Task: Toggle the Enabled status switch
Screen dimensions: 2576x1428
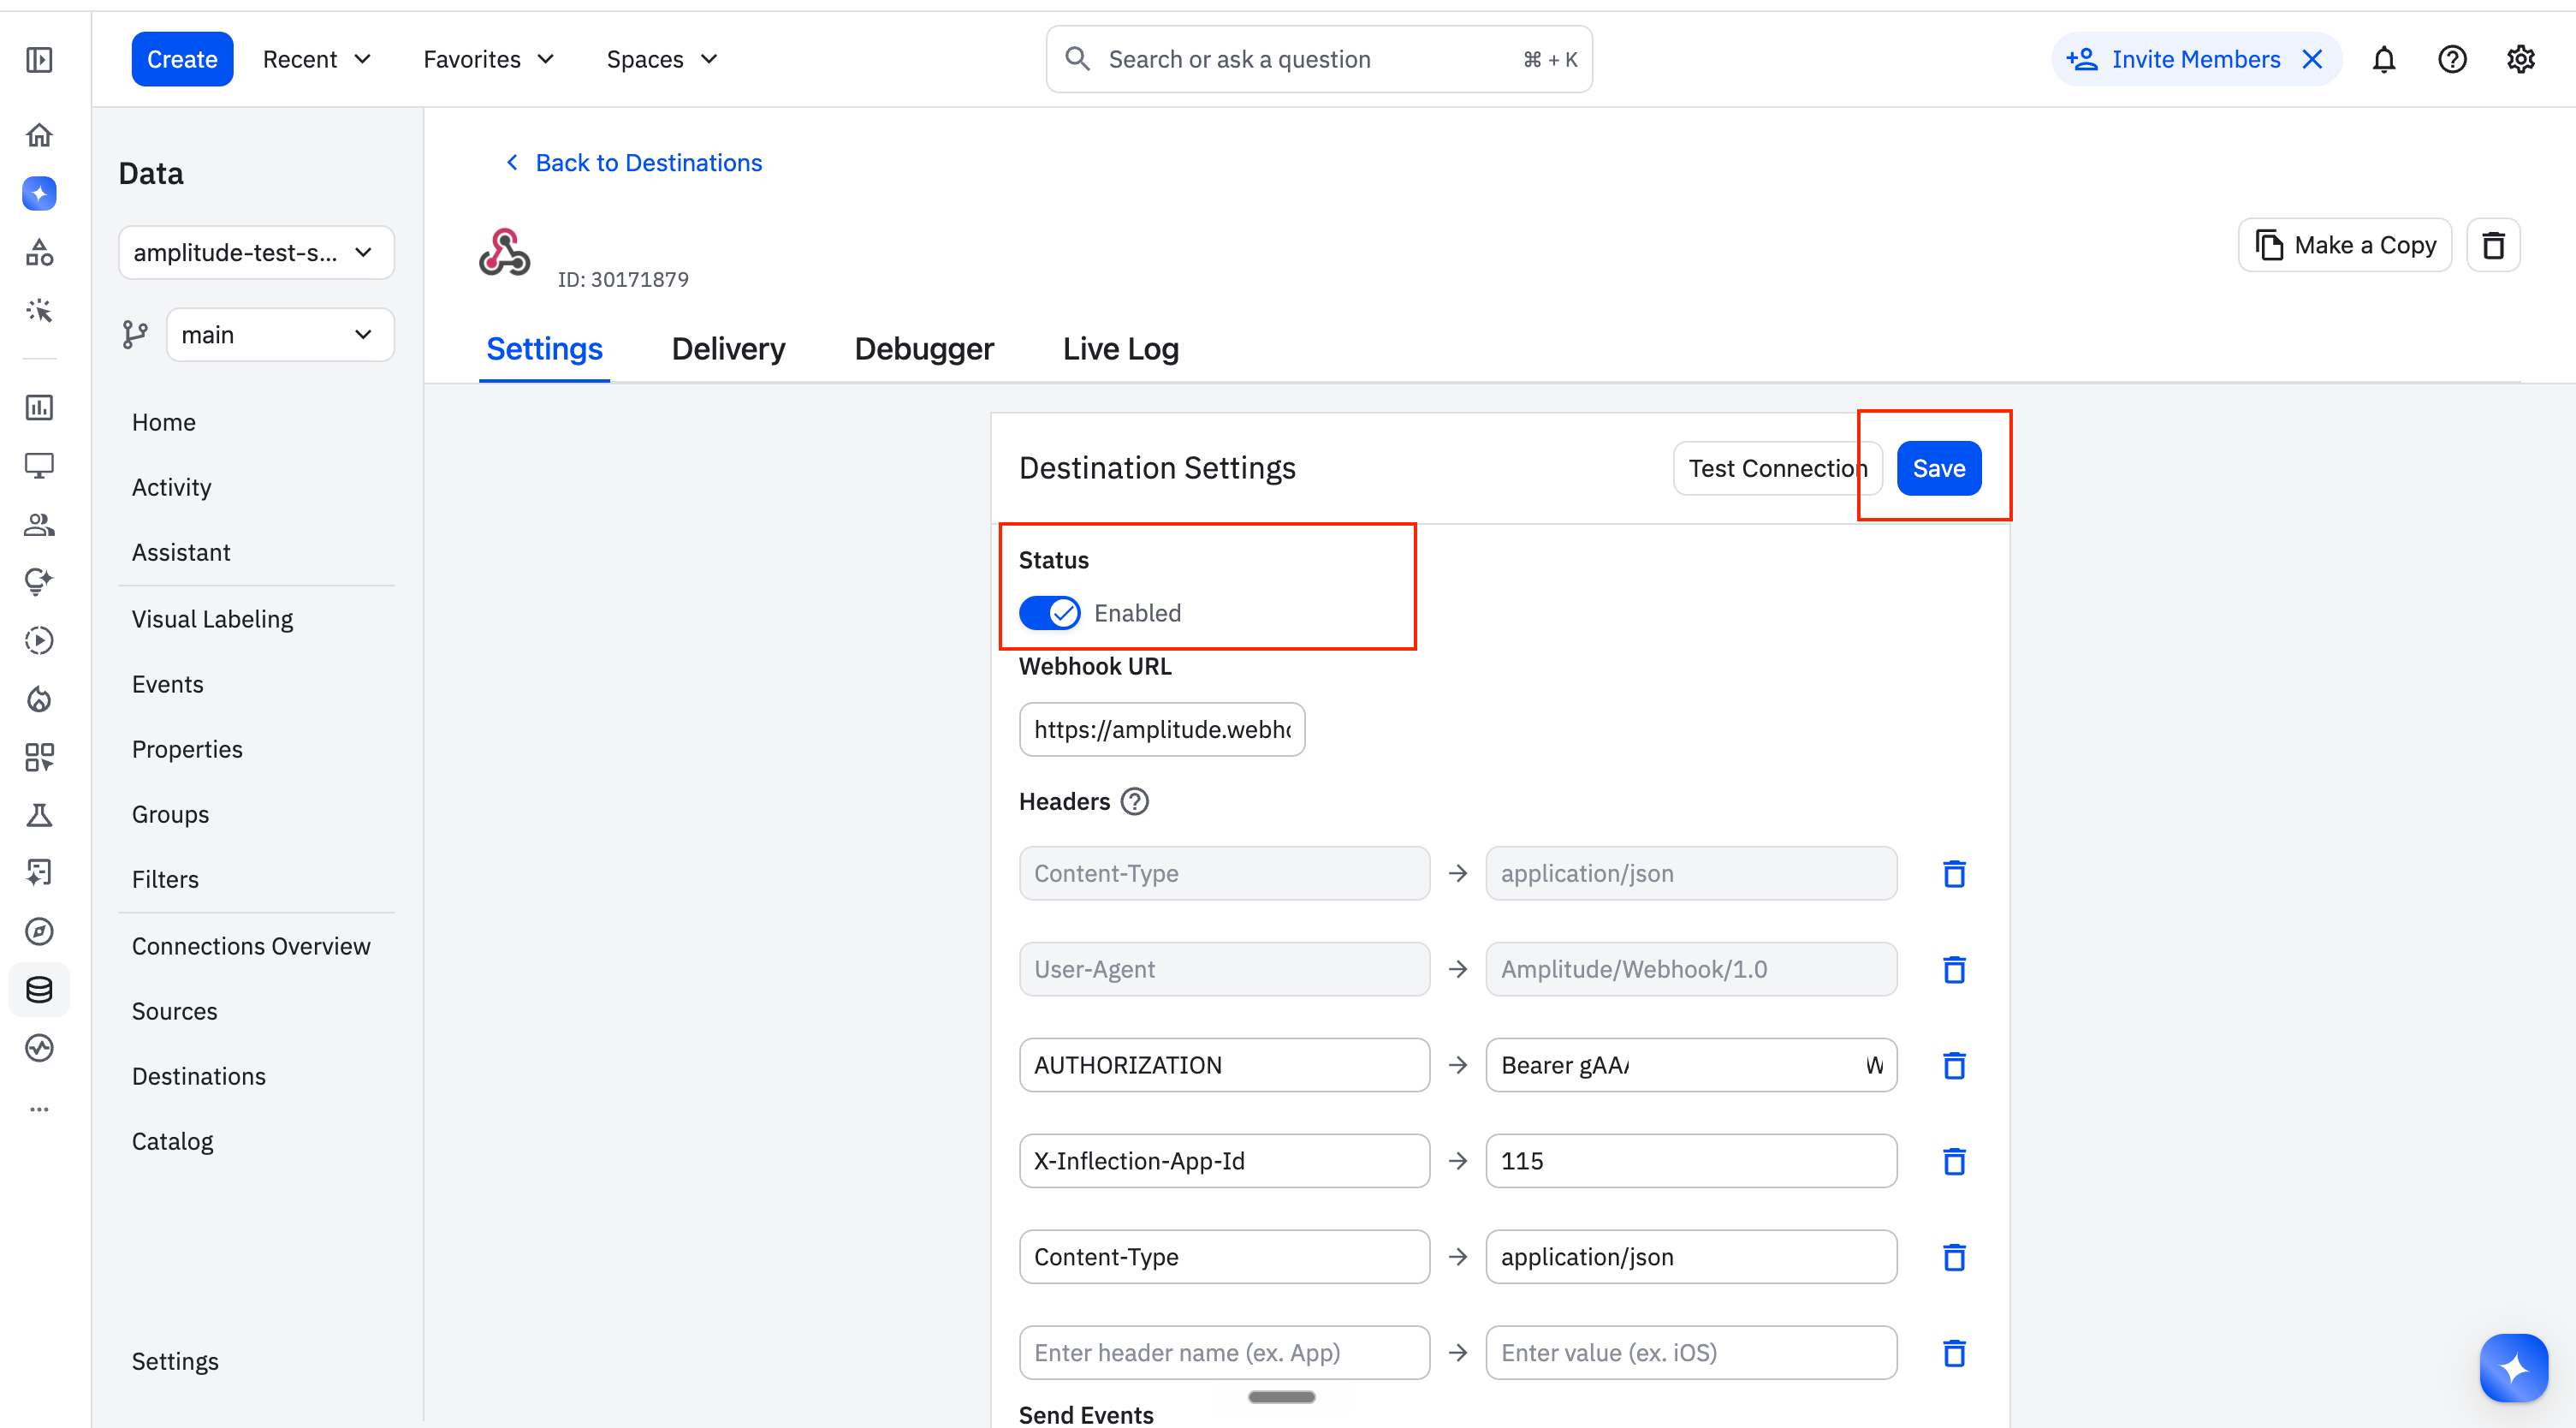Action: (x=1049, y=612)
